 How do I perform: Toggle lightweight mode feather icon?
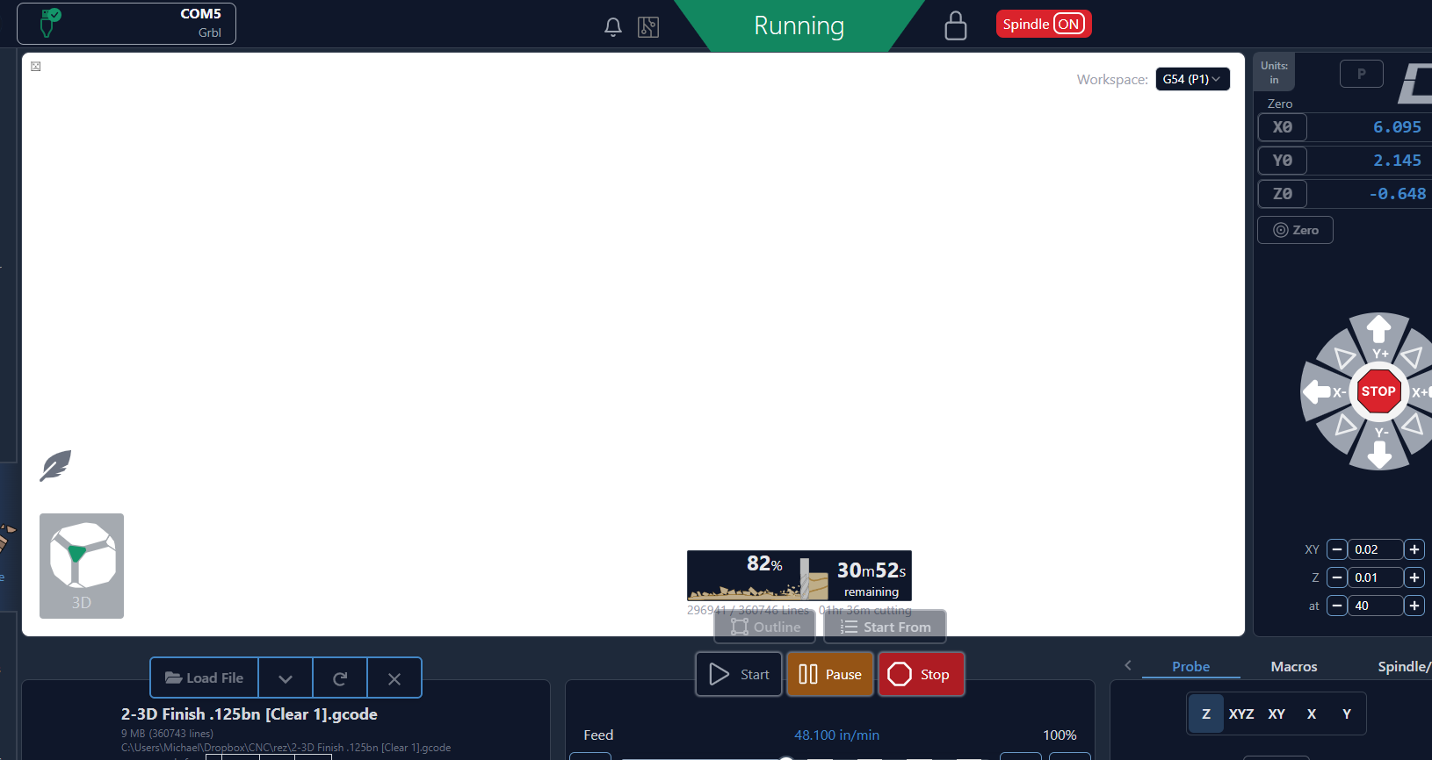(55, 466)
